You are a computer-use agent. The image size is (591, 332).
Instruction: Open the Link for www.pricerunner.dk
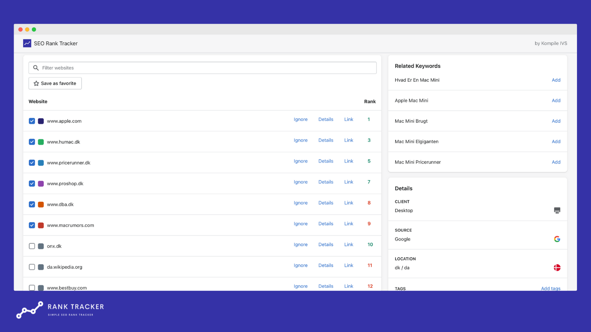click(349, 161)
